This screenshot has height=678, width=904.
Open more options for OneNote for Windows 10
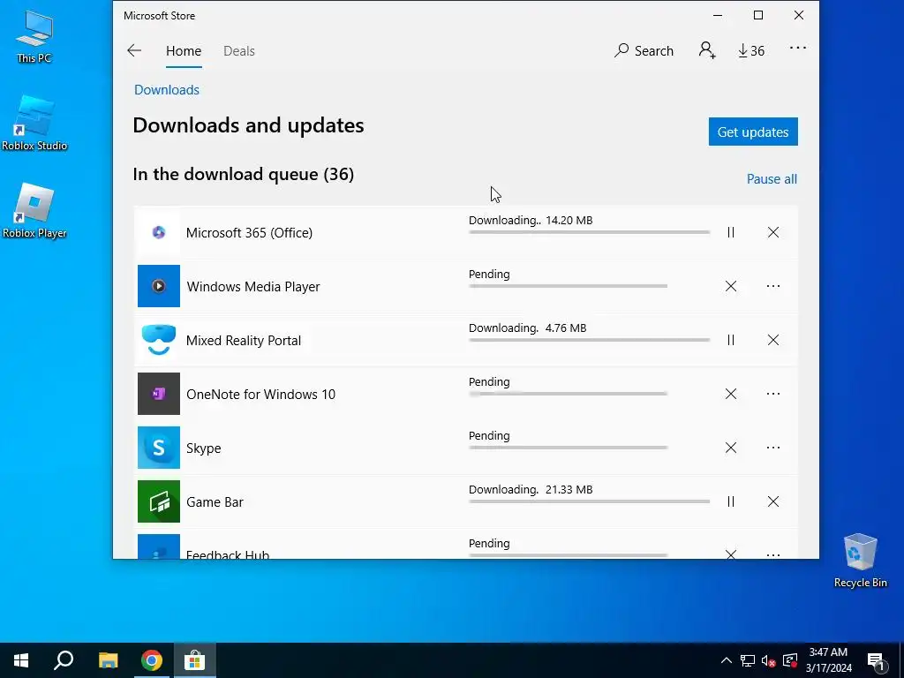pos(773,394)
